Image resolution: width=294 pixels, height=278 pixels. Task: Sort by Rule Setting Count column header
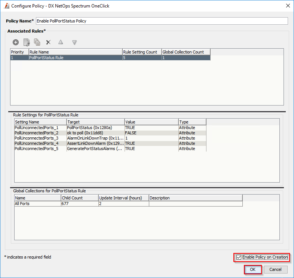point(141,52)
